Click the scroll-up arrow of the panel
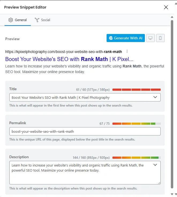This screenshot has width=177, height=197. point(172,17)
